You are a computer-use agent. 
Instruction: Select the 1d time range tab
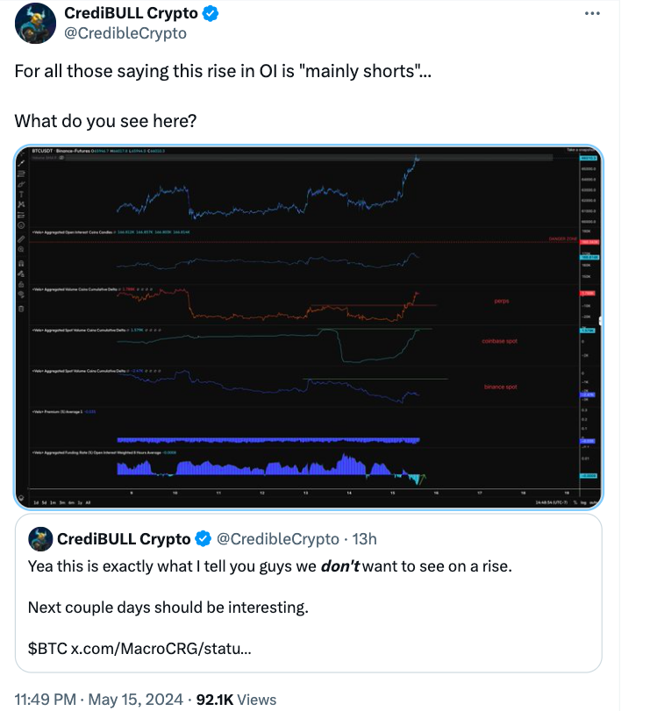tap(36, 503)
